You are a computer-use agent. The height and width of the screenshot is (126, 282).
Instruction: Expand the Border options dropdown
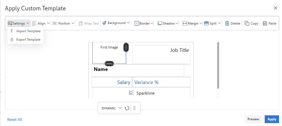pyautogui.click(x=144, y=23)
